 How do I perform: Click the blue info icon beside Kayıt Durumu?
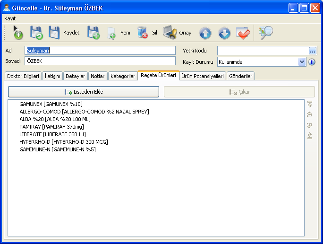pos(312,62)
